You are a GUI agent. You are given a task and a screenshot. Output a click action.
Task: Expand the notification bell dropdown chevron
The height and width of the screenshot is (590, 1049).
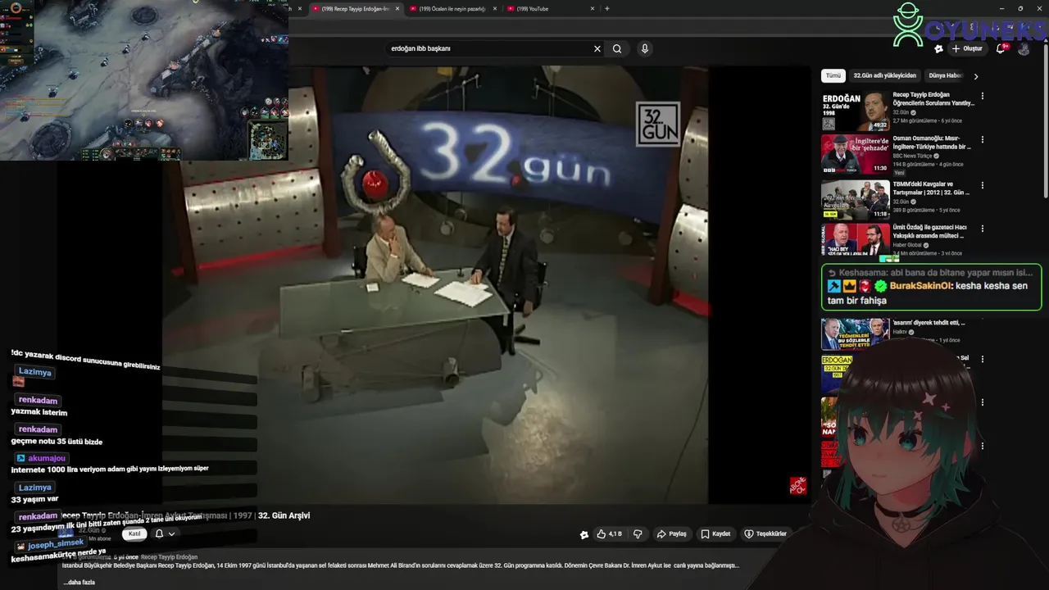pyautogui.click(x=171, y=533)
